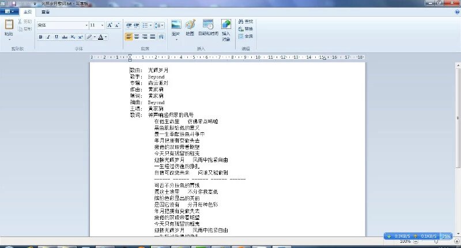
Task: Expand the Paste dropdown arrow
Action: coord(9,39)
